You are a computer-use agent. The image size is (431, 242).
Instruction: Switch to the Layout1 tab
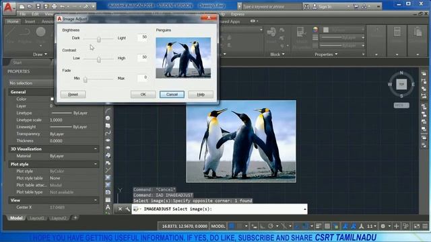pos(36,218)
